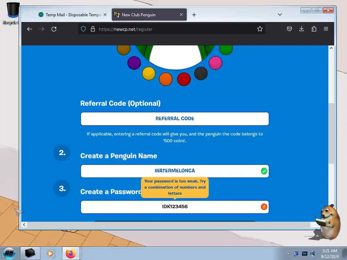Open the tracking protection shield icon
Image resolution: width=347 pixels, height=260 pixels.
pos(83,29)
